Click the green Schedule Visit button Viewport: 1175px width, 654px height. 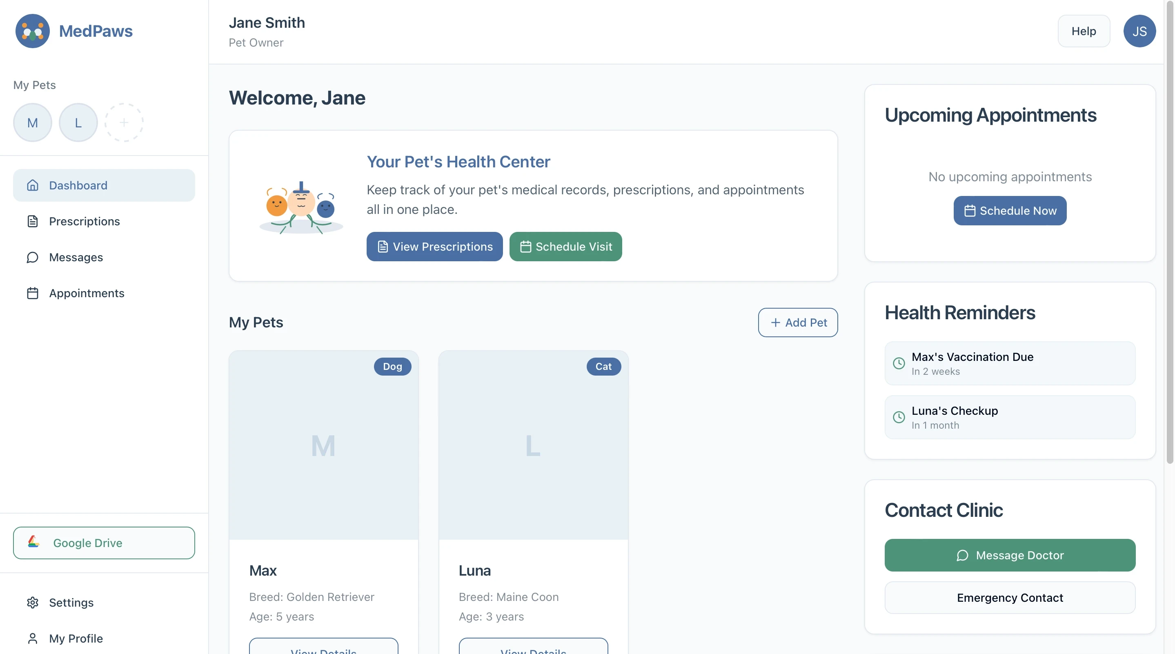(x=565, y=247)
